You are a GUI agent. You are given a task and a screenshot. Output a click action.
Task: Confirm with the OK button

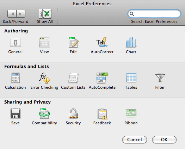pos(164,140)
